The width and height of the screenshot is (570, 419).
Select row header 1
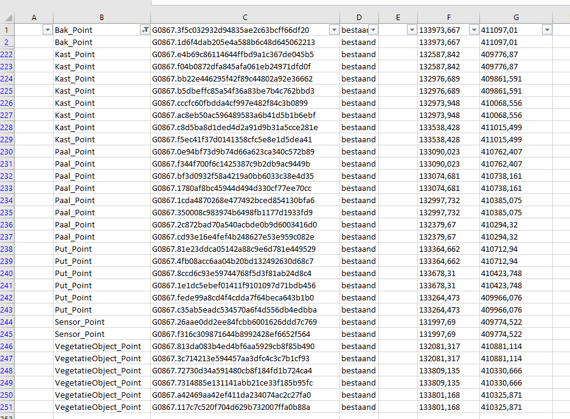click(x=7, y=30)
